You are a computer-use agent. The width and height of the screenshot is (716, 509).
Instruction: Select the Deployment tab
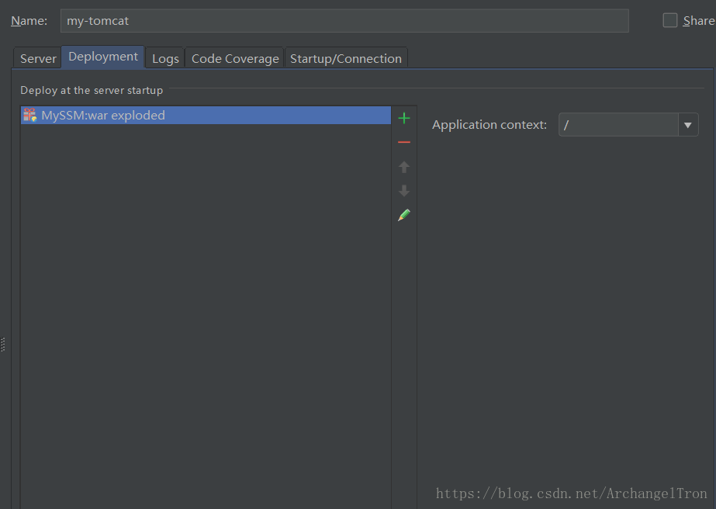click(103, 57)
